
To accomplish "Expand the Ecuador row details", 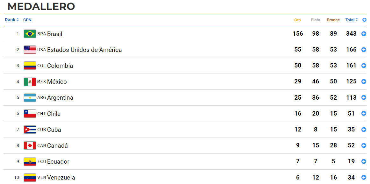I will point(364,162).
